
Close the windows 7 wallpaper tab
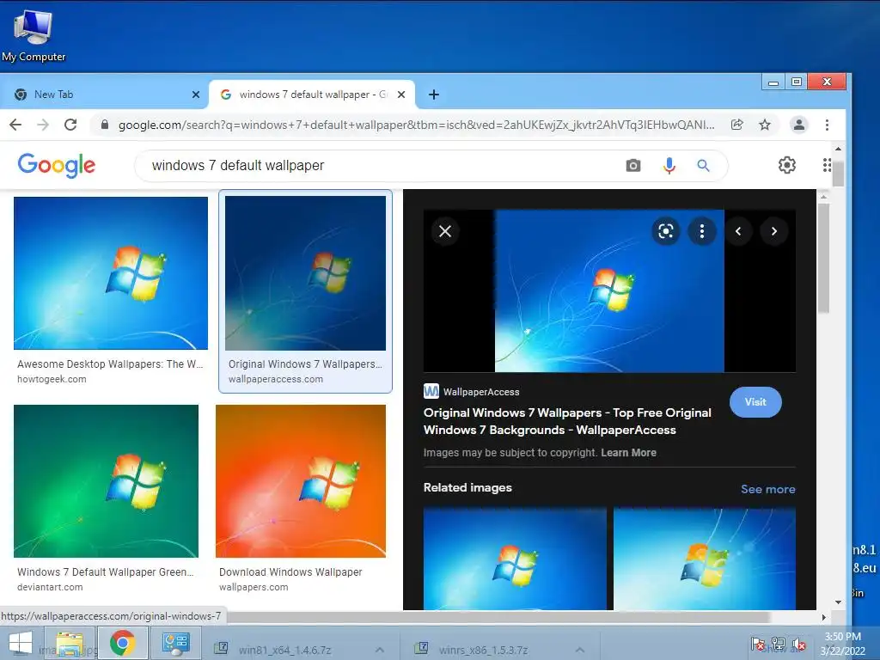[401, 95]
